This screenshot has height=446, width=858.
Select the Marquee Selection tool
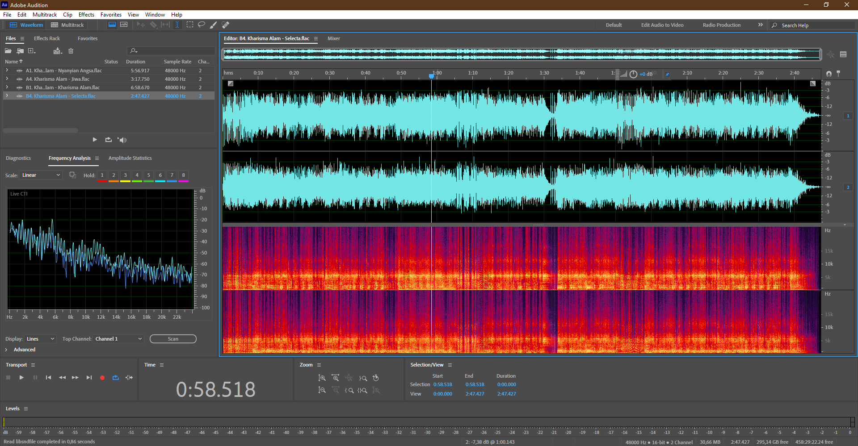(x=190, y=25)
